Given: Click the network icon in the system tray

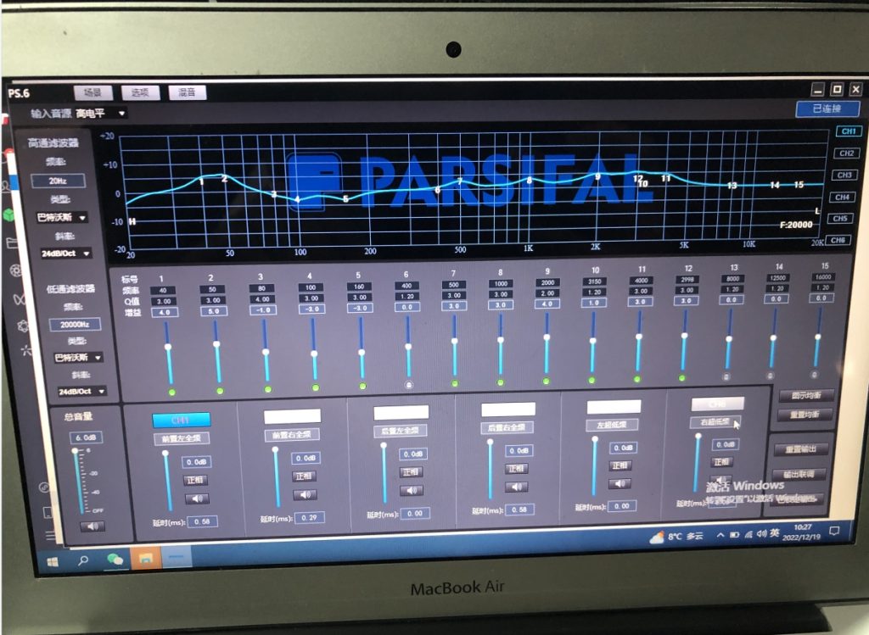Looking at the screenshot, I should point(748,534).
